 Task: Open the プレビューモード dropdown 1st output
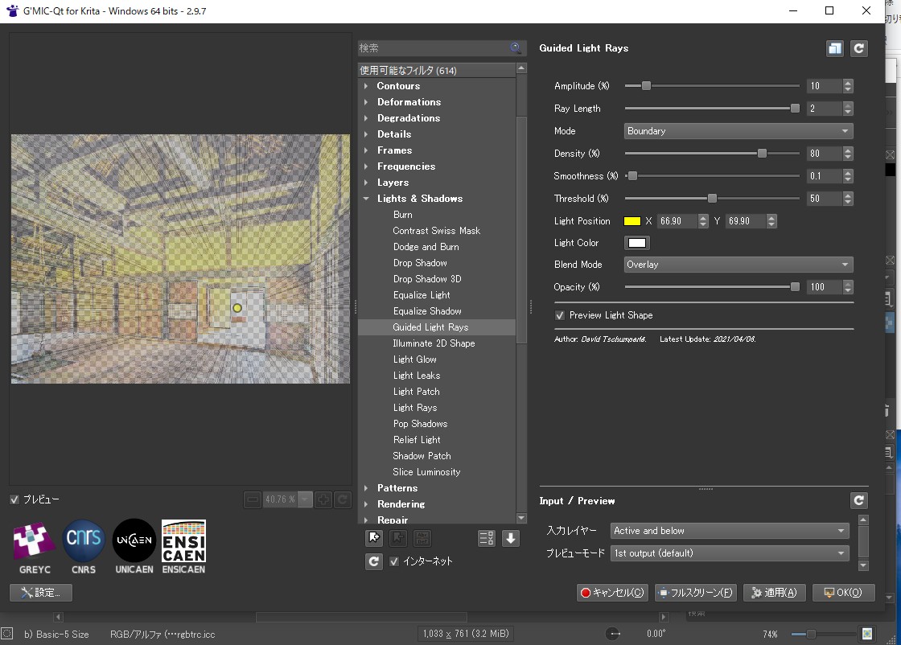(x=730, y=553)
